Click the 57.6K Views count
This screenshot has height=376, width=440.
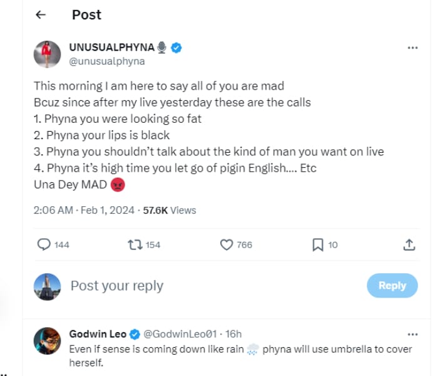pyautogui.click(x=170, y=211)
